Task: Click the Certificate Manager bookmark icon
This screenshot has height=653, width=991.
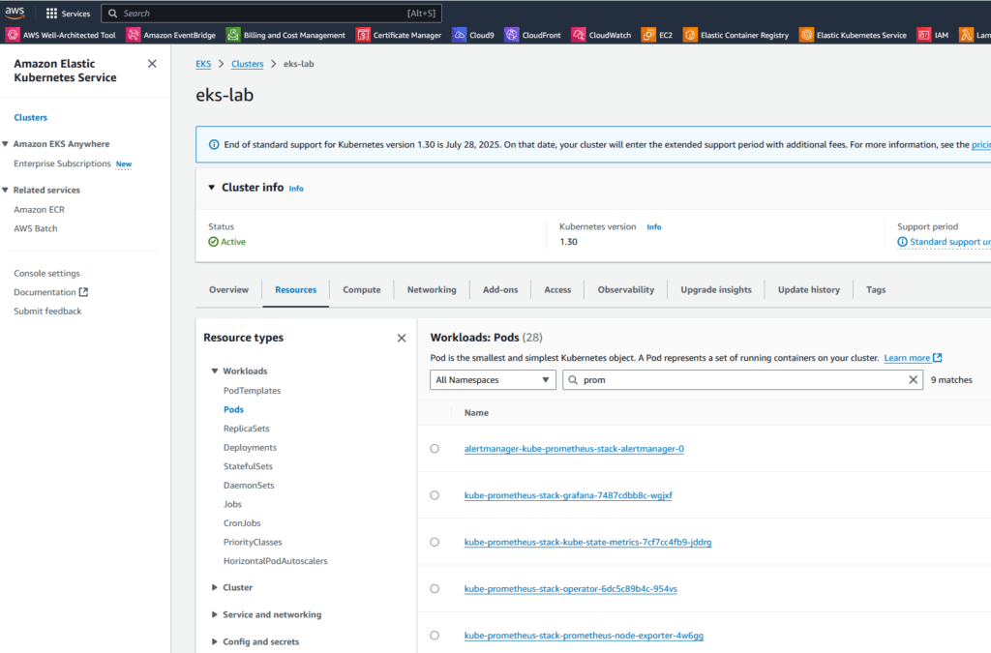Action: (363, 35)
